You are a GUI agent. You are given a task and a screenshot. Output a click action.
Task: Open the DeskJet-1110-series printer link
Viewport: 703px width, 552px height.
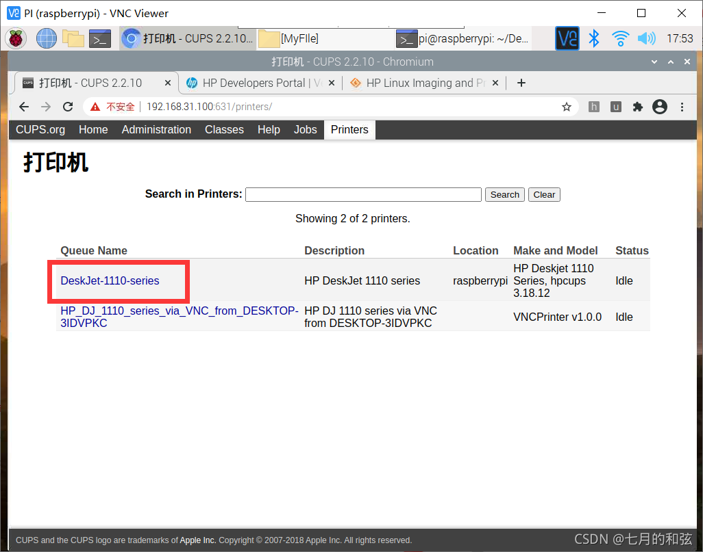tap(110, 280)
